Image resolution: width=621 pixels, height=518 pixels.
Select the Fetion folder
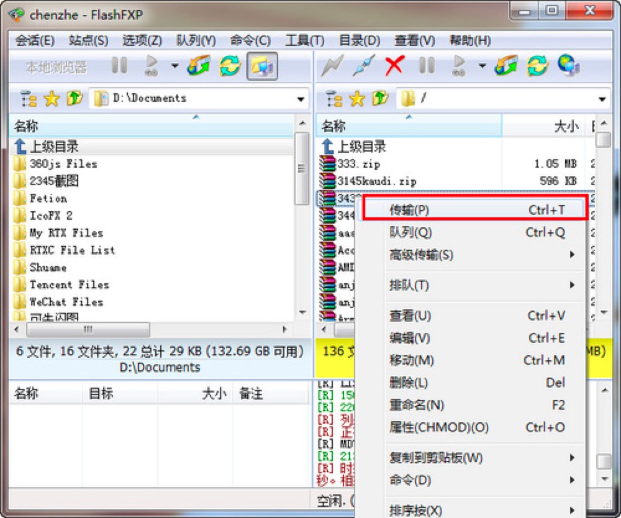tap(40, 198)
